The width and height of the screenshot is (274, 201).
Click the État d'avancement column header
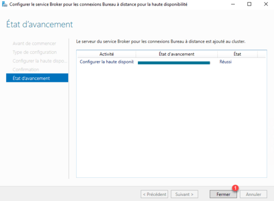[x=177, y=54]
